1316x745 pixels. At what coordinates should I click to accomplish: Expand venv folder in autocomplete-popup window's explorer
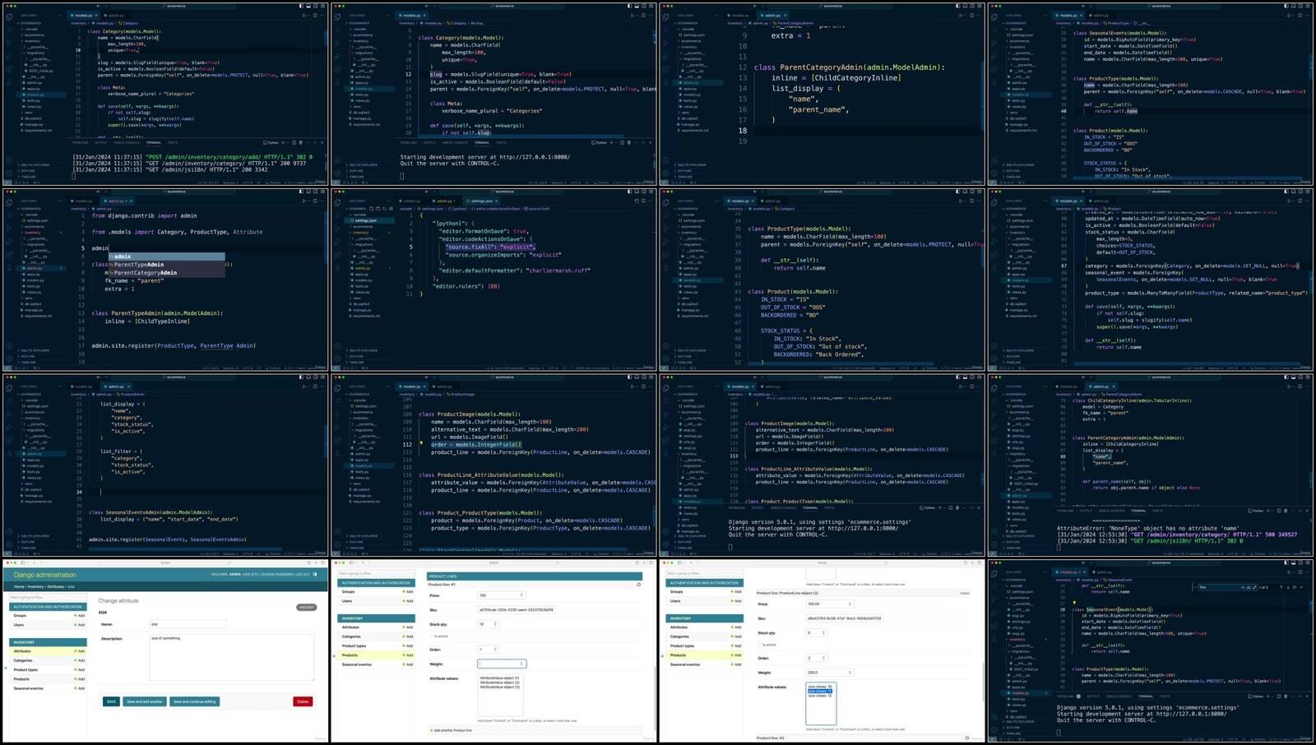pyautogui.click(x=29, y=298)
